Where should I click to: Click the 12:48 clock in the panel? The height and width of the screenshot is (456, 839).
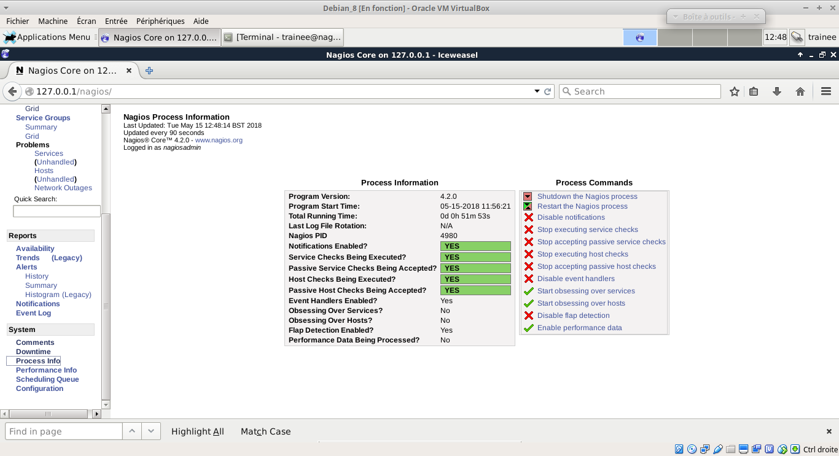(x=776, y=37)
